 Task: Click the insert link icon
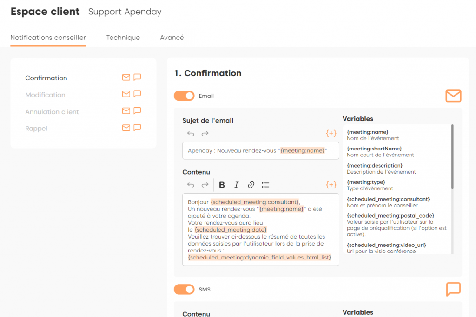point(251,185)
